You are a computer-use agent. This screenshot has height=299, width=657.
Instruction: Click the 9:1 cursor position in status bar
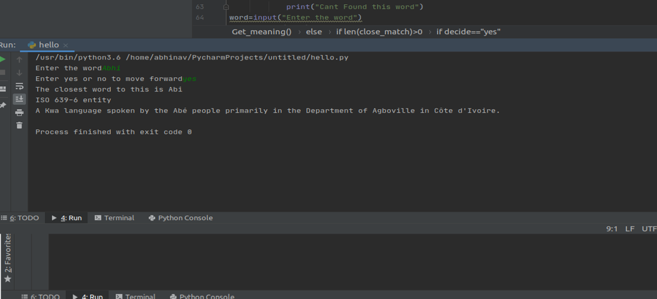click(612, 229)
